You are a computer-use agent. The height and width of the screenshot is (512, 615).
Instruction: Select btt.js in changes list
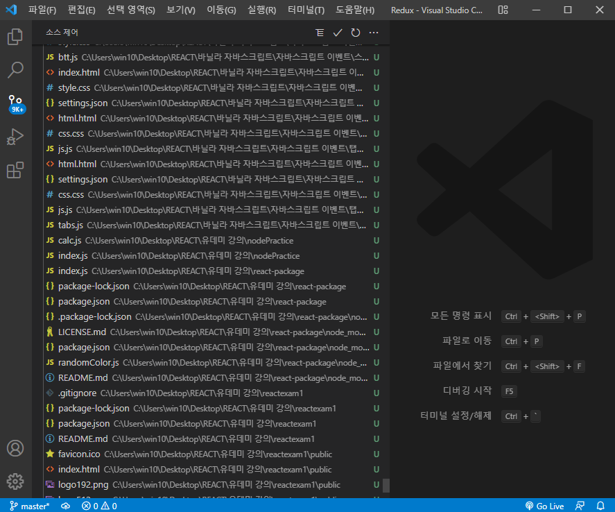click(211, 58)
